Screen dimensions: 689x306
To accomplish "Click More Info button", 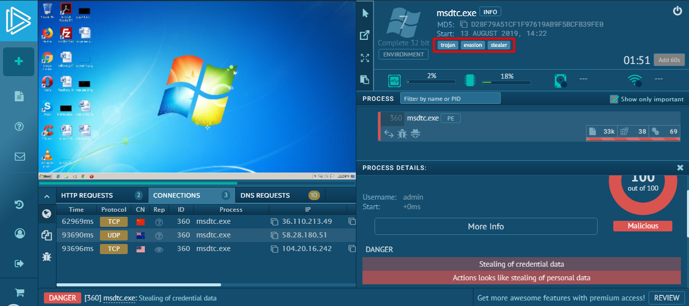I will [486, 226].
